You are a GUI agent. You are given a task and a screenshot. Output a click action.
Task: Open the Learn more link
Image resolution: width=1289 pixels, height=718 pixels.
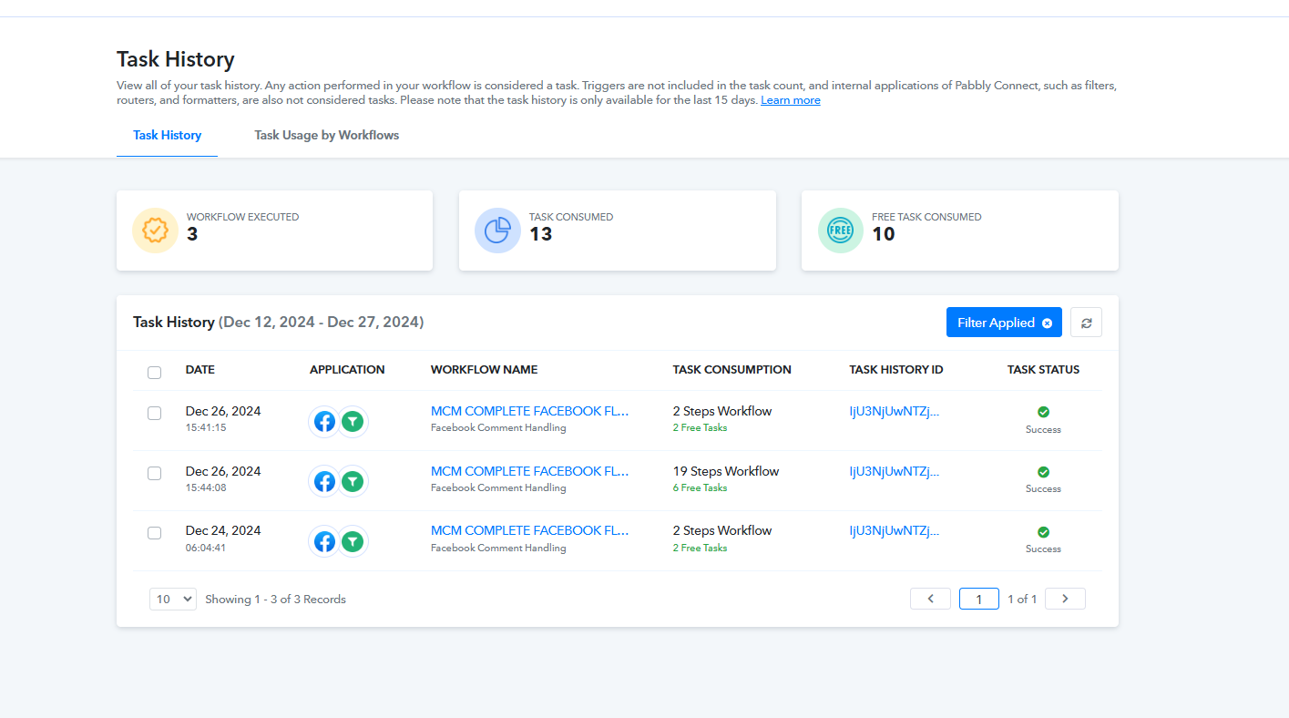point(790,100)
